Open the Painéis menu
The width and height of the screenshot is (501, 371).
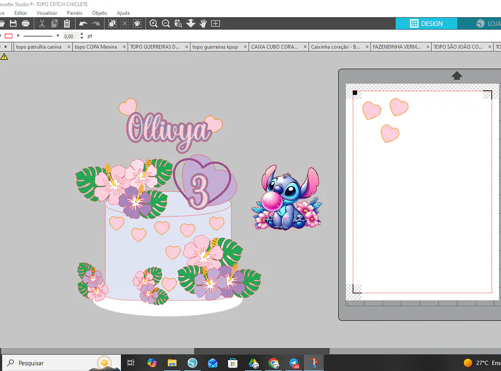coord(75,13)
